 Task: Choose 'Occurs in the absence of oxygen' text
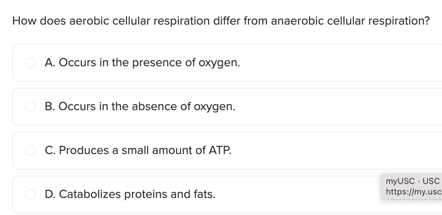tap(147, 107)
